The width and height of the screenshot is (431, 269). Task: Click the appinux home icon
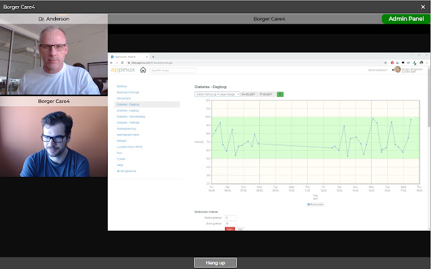pyautogui.click(x=143, y=70)
